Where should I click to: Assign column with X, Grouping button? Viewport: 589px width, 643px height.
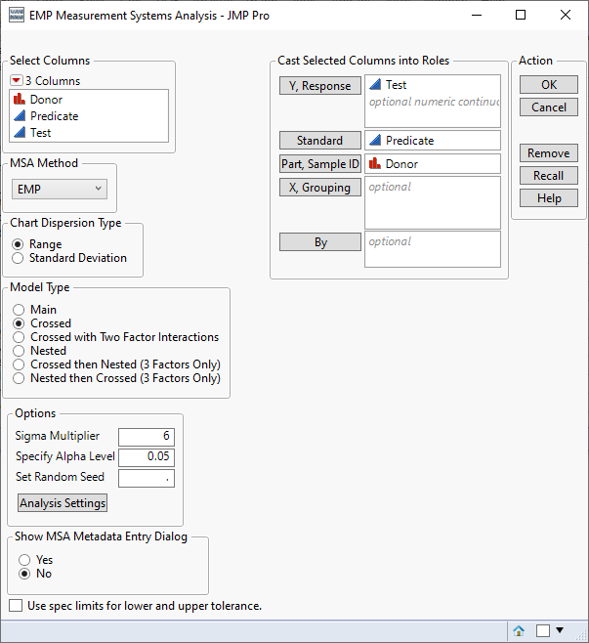point(320,188)
